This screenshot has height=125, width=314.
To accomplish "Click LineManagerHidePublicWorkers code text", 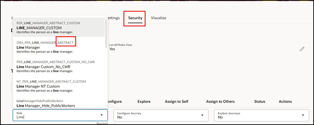I will [40, 101].
